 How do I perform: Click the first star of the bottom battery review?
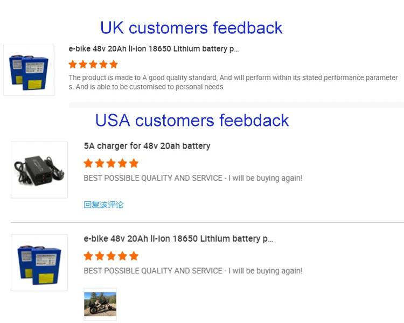click(x=88, y=256)
